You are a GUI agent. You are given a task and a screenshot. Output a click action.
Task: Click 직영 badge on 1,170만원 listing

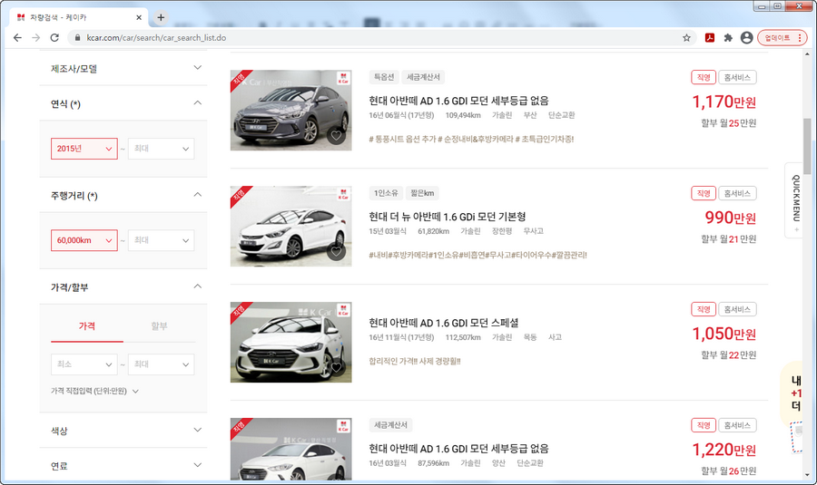704,77
